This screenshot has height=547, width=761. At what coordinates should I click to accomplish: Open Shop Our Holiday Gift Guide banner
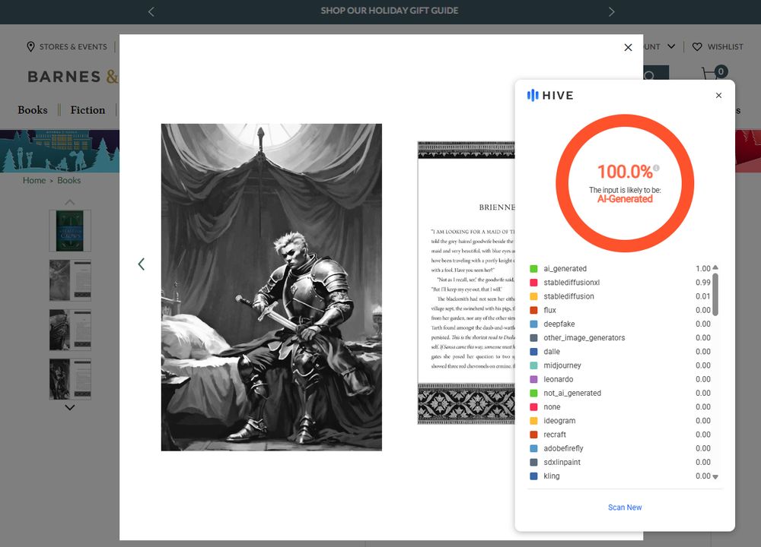coord(389,11)
